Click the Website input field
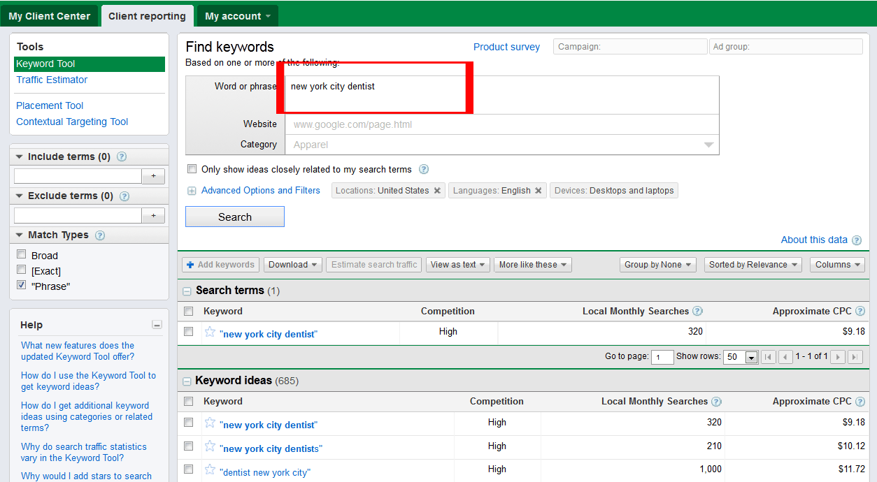 pyautogui.click(x=501, y=124)
